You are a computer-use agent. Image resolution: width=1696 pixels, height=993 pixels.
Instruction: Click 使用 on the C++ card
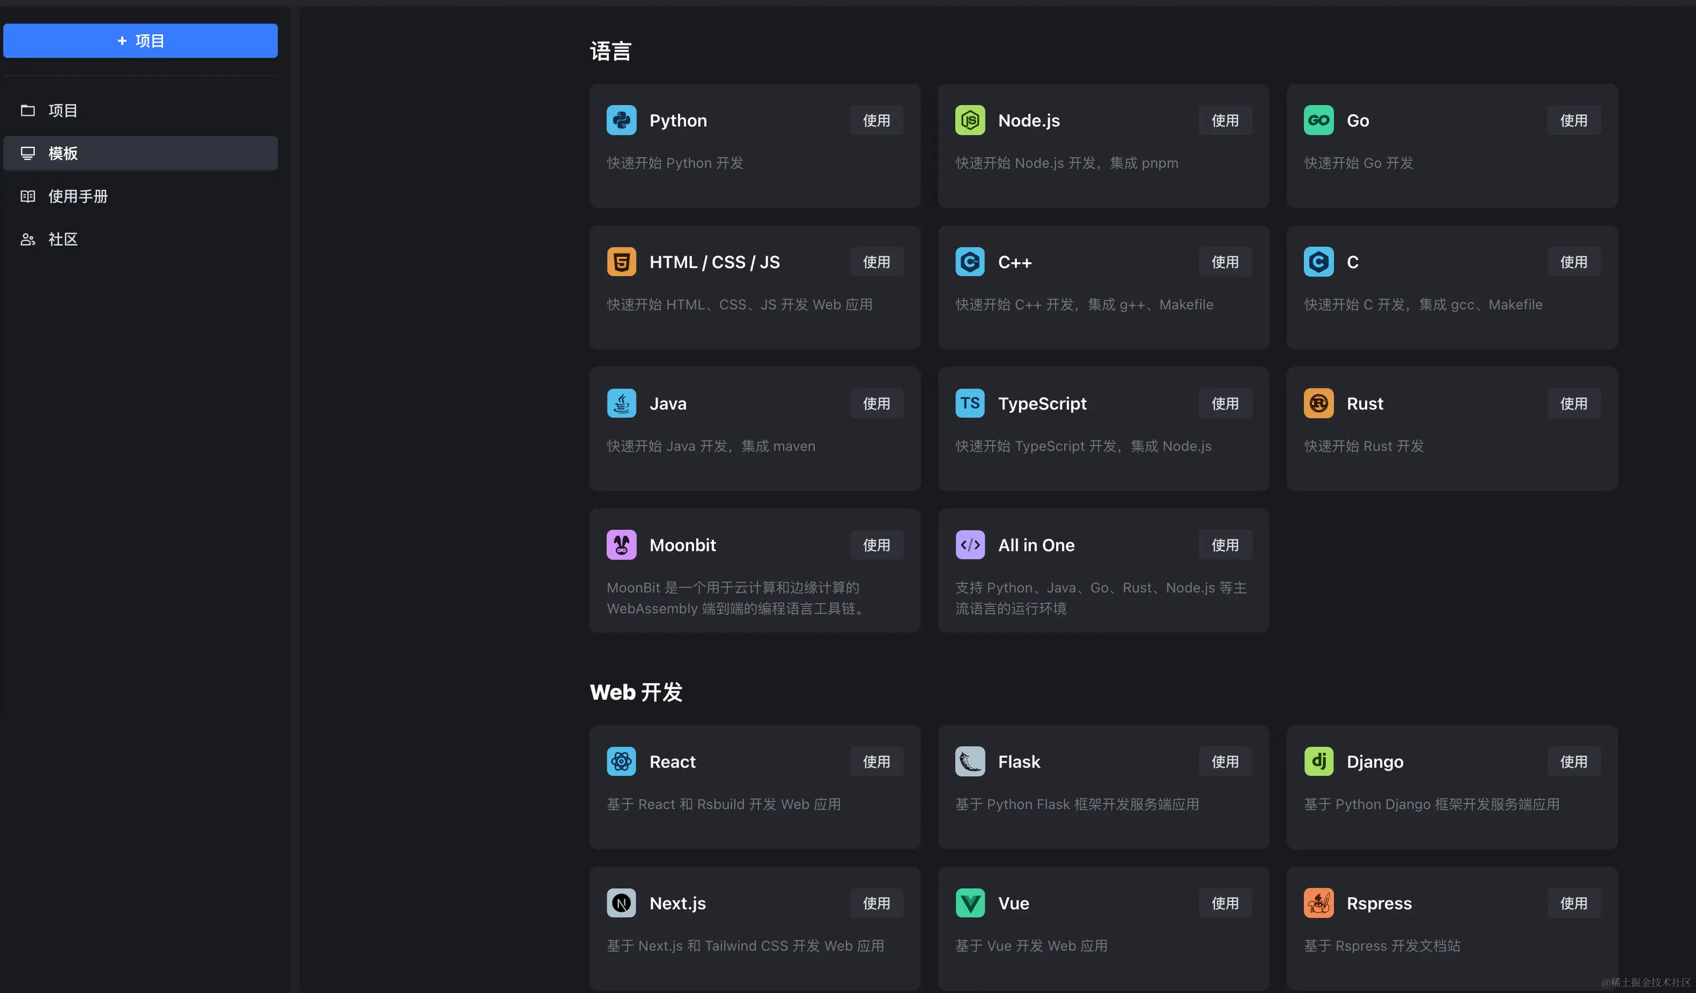1225,262
